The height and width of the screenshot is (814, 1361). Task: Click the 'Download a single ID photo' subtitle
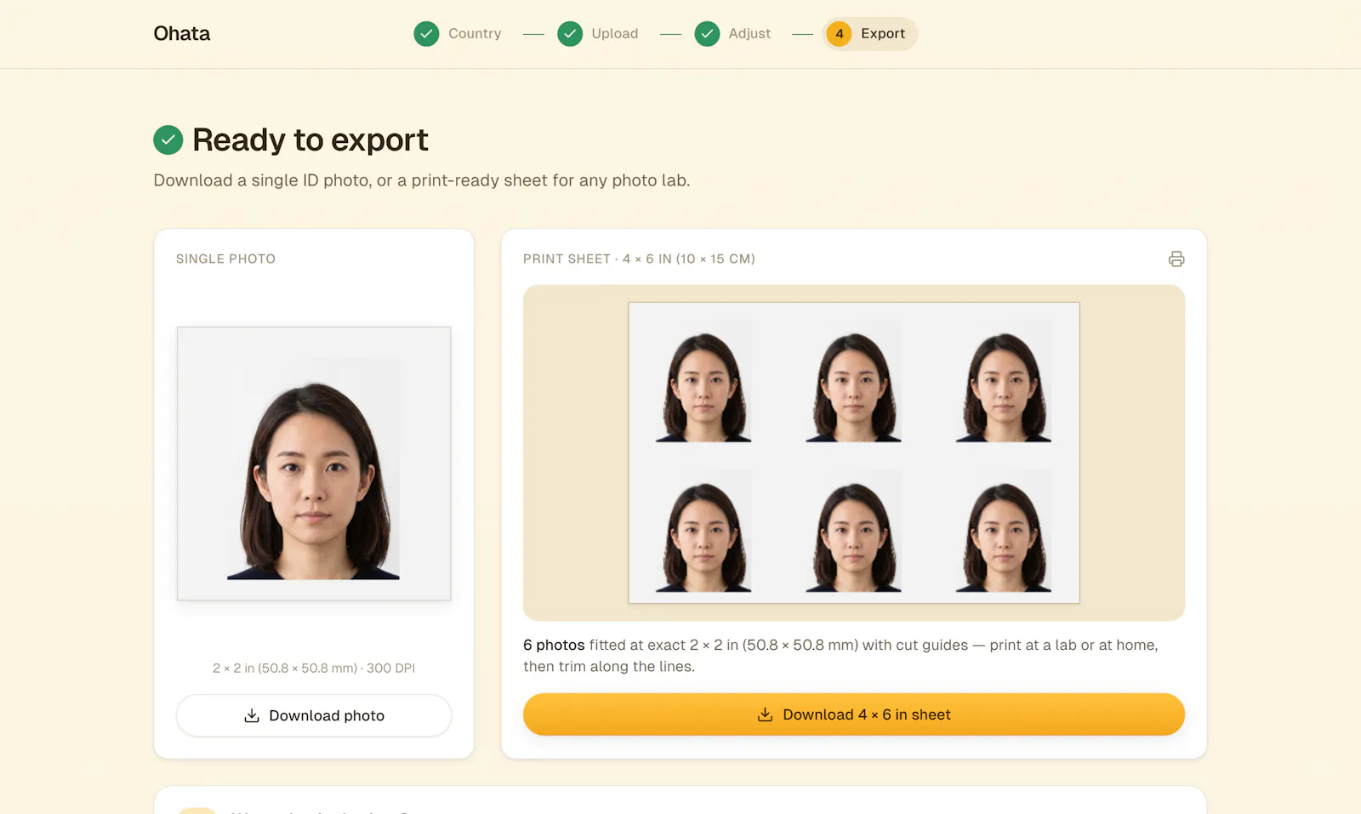pos(422,180)
